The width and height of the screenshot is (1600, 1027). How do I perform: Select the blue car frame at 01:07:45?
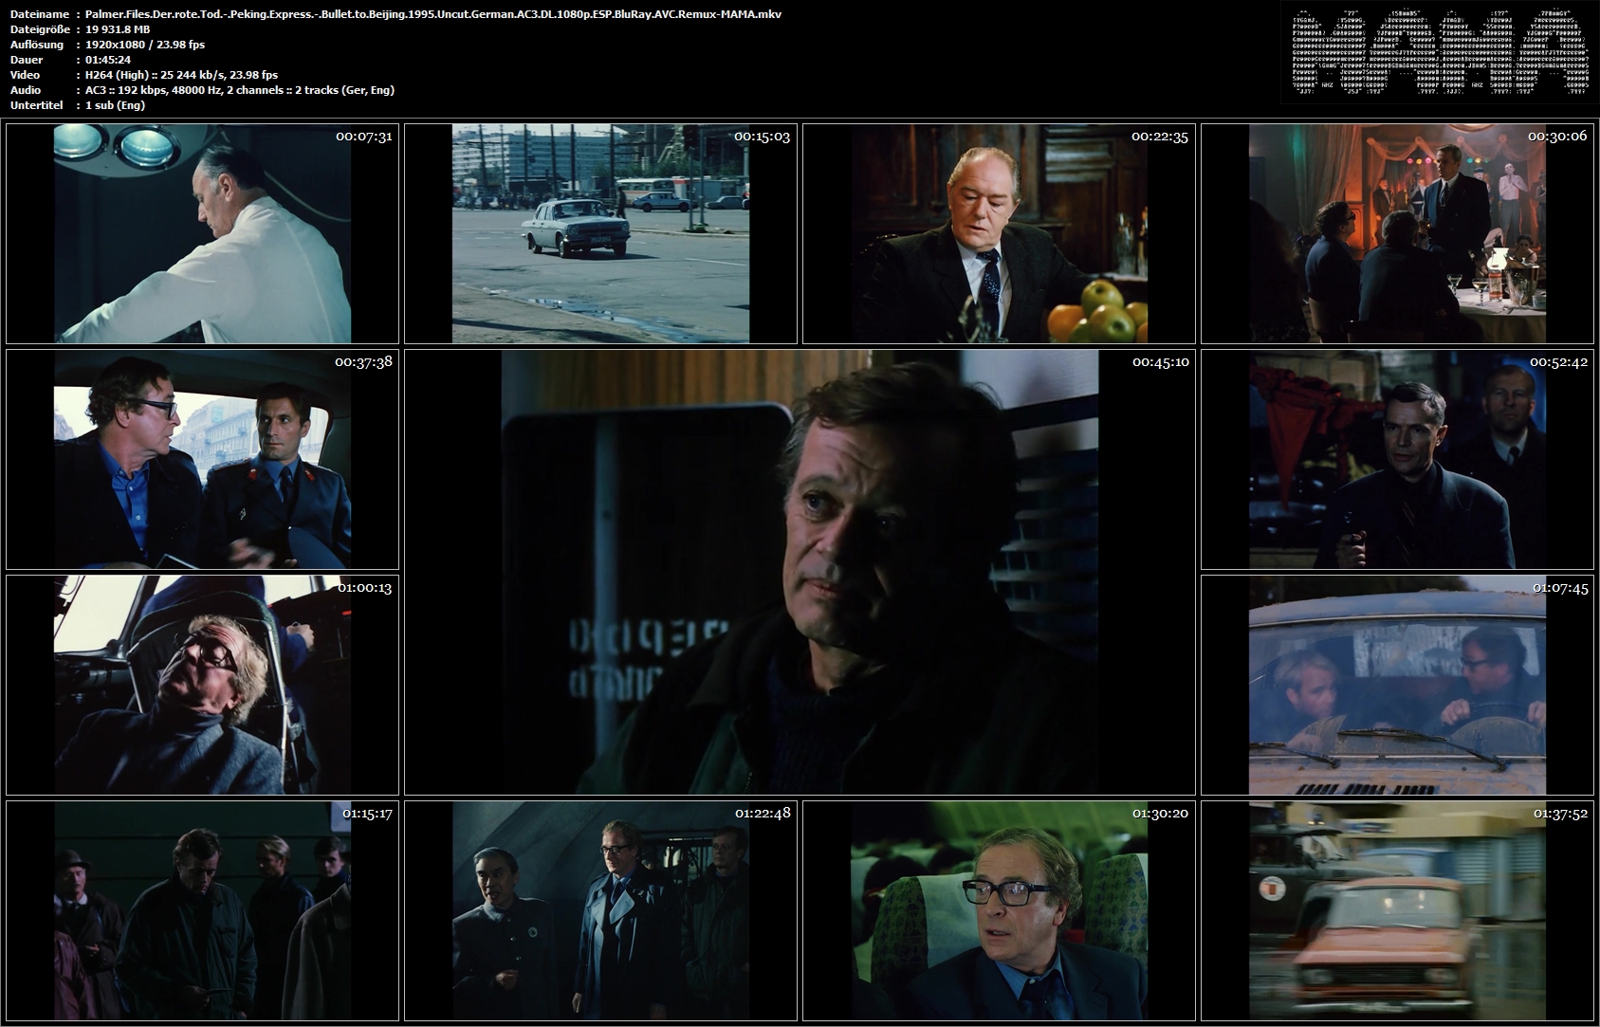coord(1397,685)
